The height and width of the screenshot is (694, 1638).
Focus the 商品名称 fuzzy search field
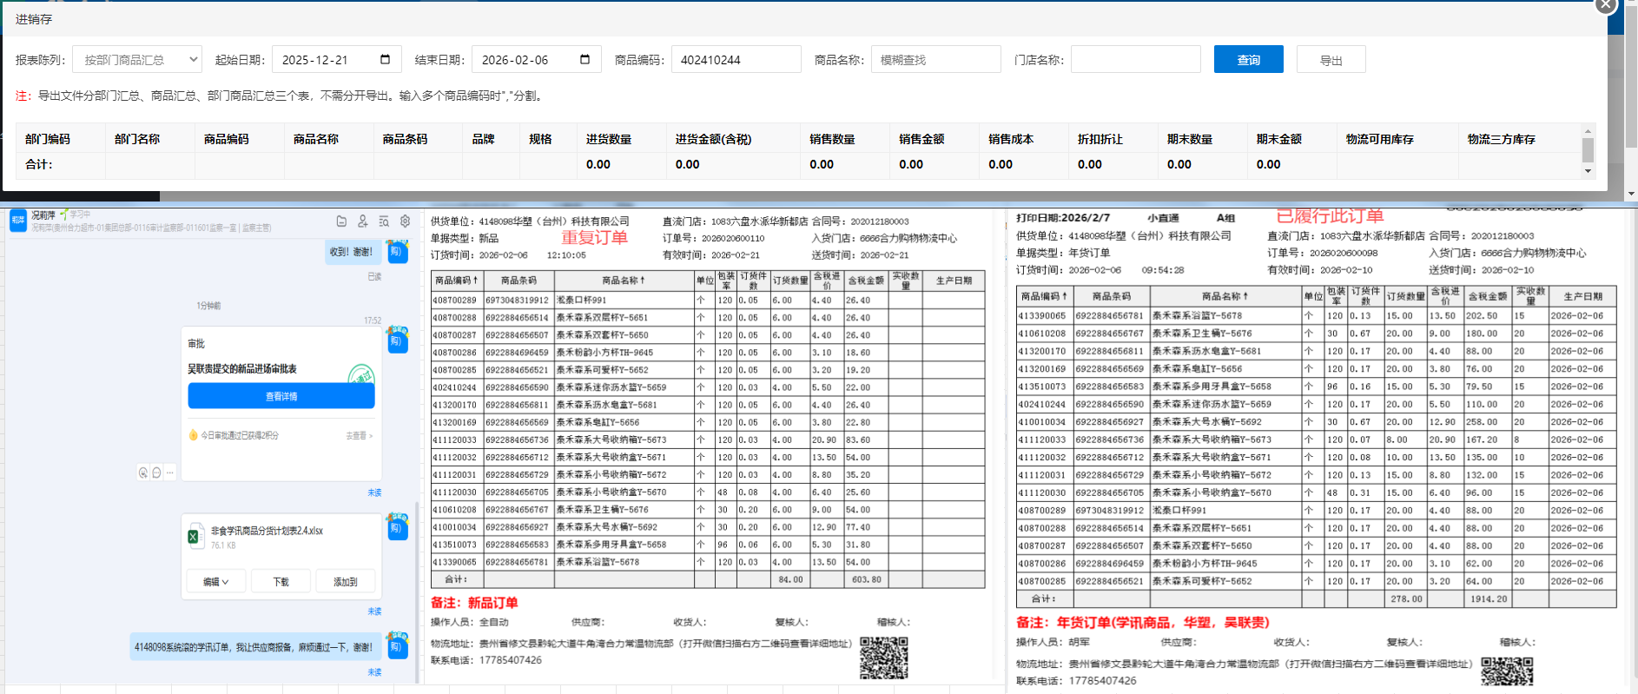tap(935, 60)
